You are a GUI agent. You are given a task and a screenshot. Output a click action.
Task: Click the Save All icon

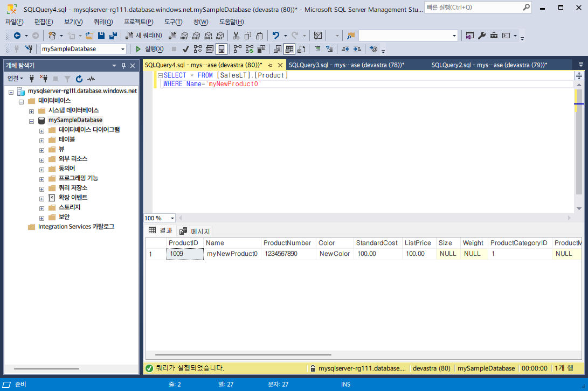[113, 36]
